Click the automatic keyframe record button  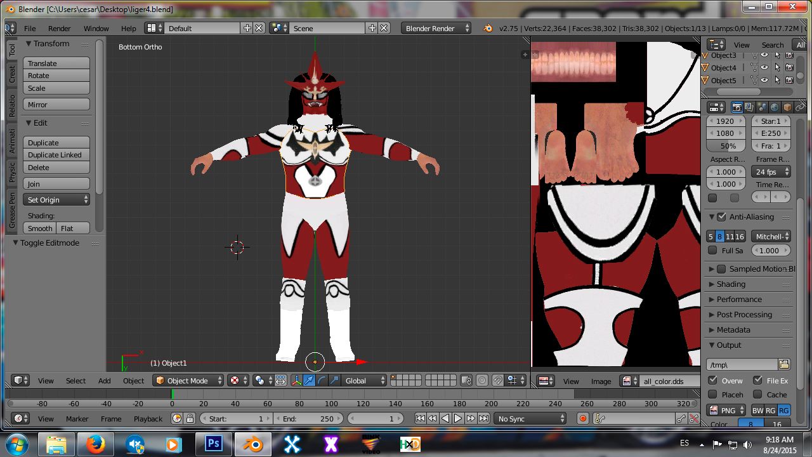click(583, 418)
